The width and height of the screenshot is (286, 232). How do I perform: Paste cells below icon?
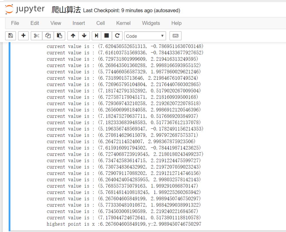(59, 35)
